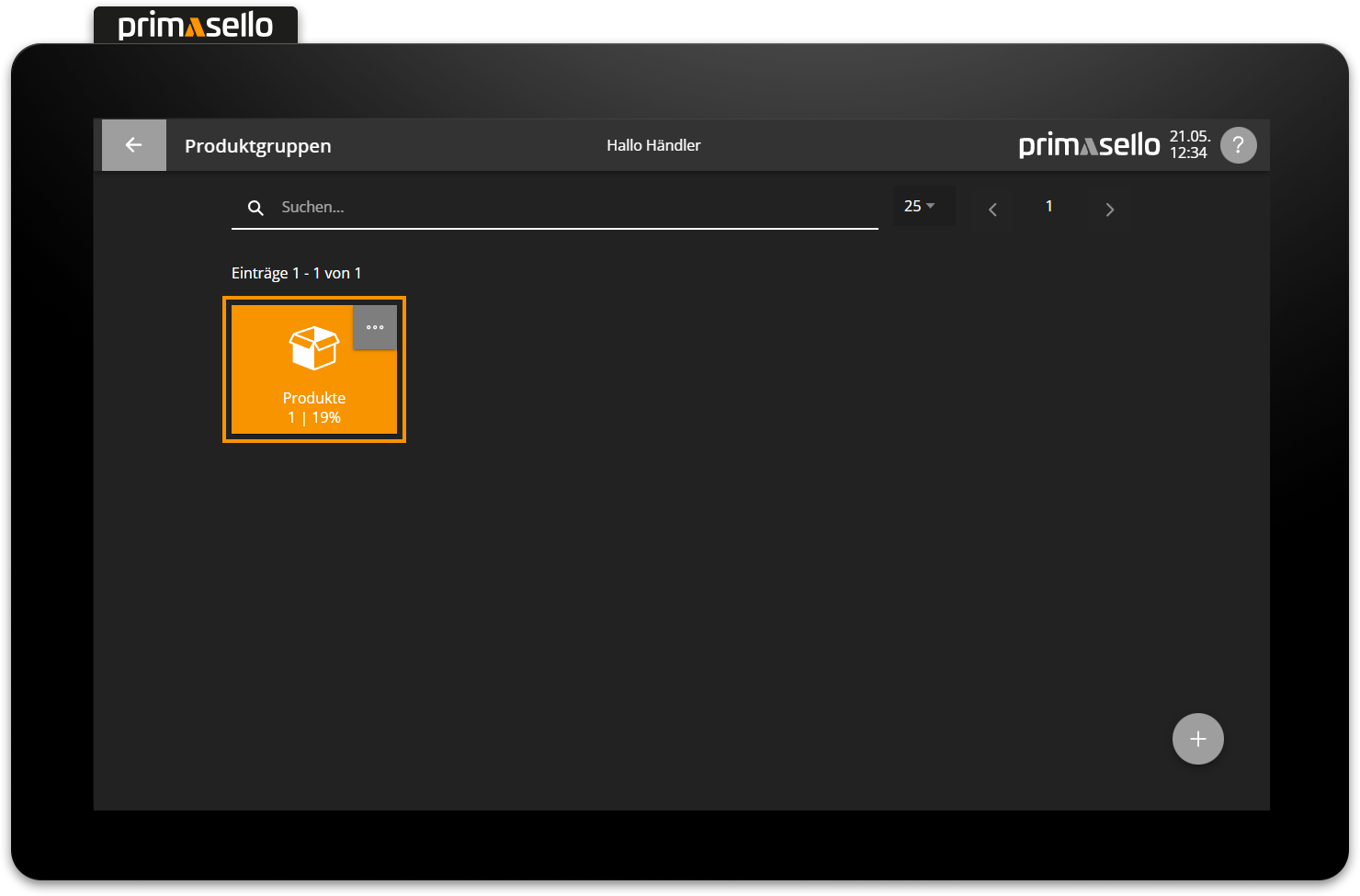Click the primasello logo tab at top
Screen dimensions: 1360x896
pyautogui.click(x=196, y=25)
